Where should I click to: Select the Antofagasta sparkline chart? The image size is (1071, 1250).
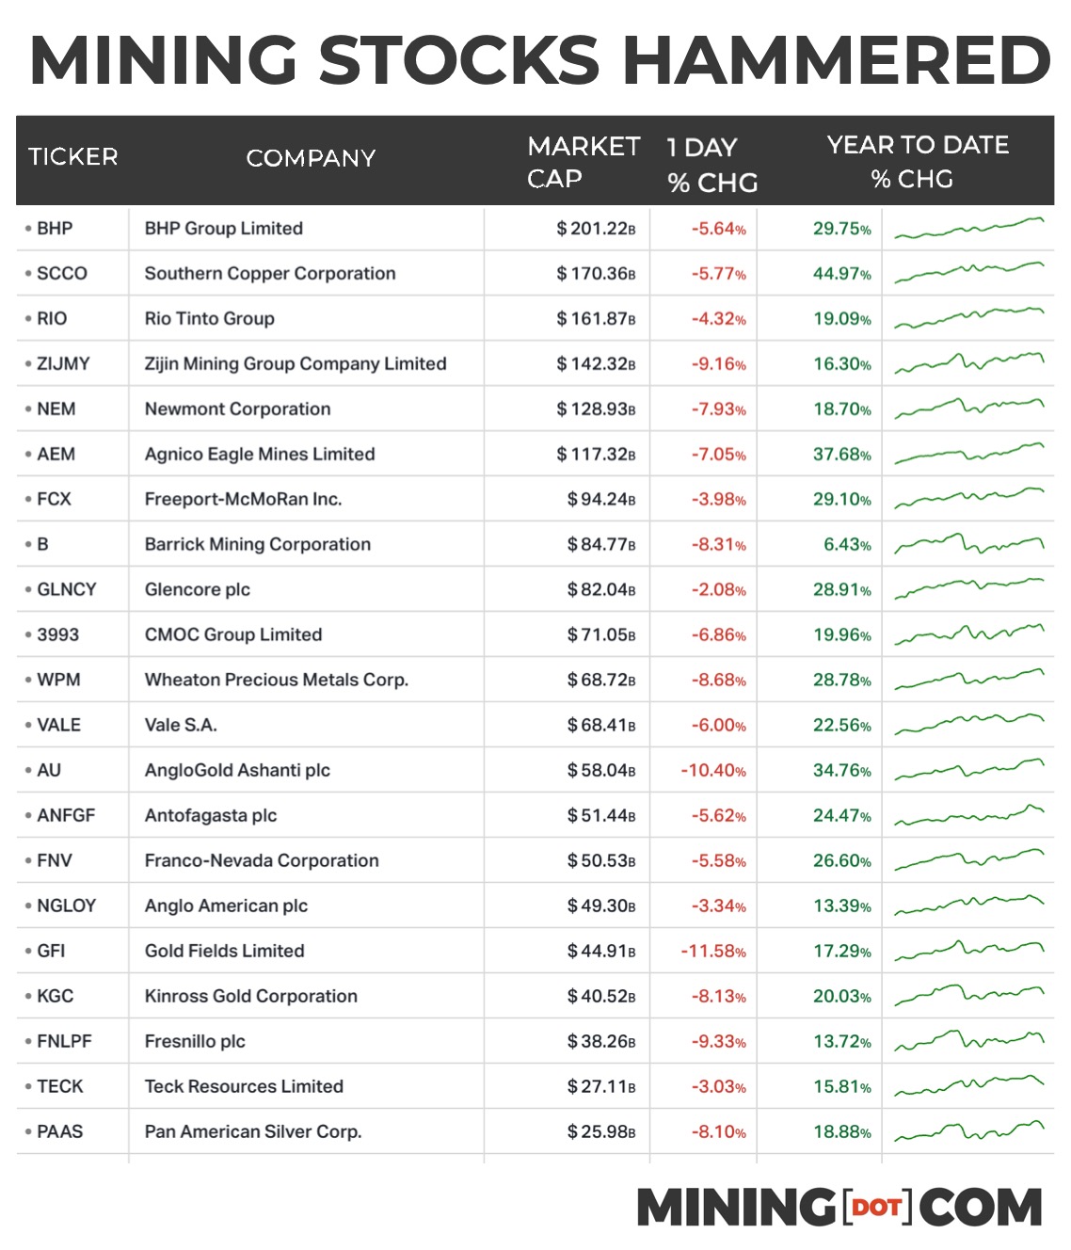click(968, 815)
